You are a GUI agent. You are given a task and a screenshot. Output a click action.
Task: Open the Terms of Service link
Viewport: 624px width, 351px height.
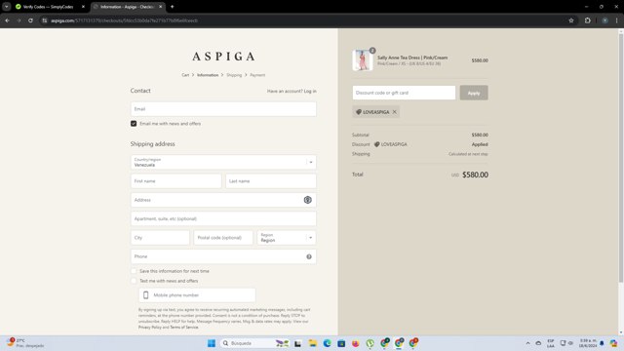point(184,328)
